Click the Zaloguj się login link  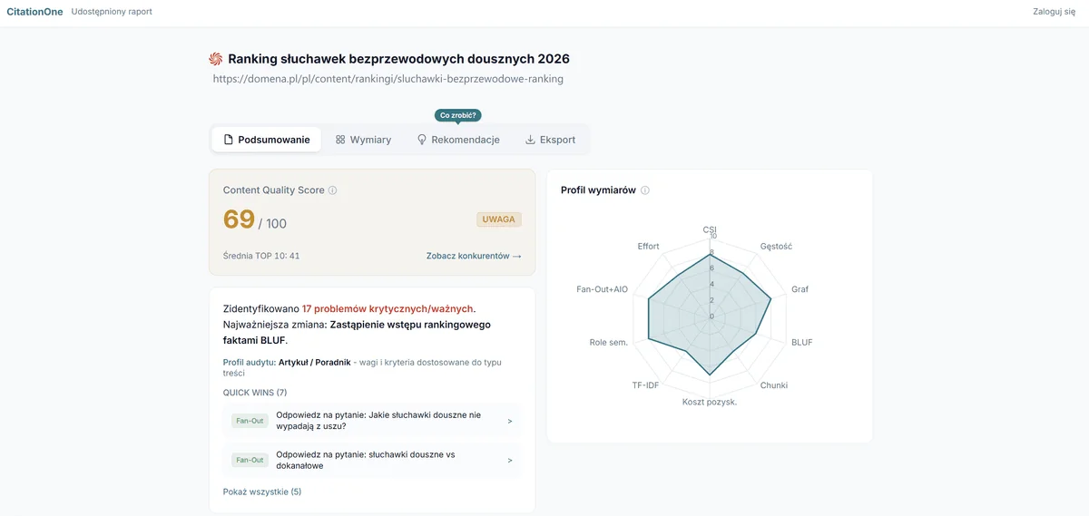coord(1054,12)
